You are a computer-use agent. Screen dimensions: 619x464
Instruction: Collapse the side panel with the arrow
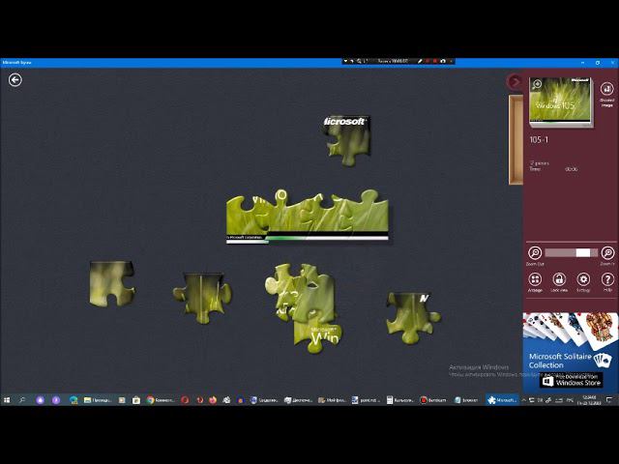(514, 81)
